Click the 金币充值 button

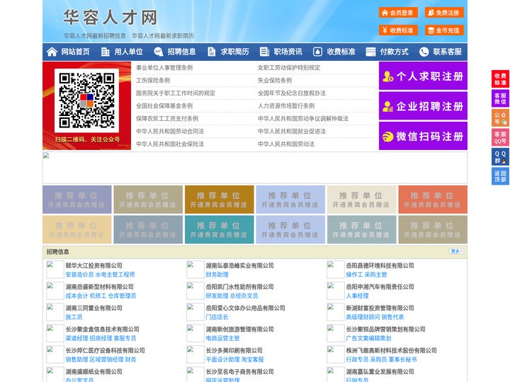click(444, 30)
